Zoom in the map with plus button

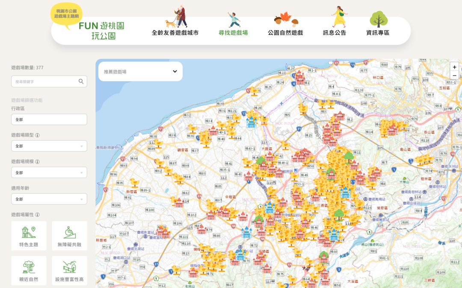click(x=454, y=67)
